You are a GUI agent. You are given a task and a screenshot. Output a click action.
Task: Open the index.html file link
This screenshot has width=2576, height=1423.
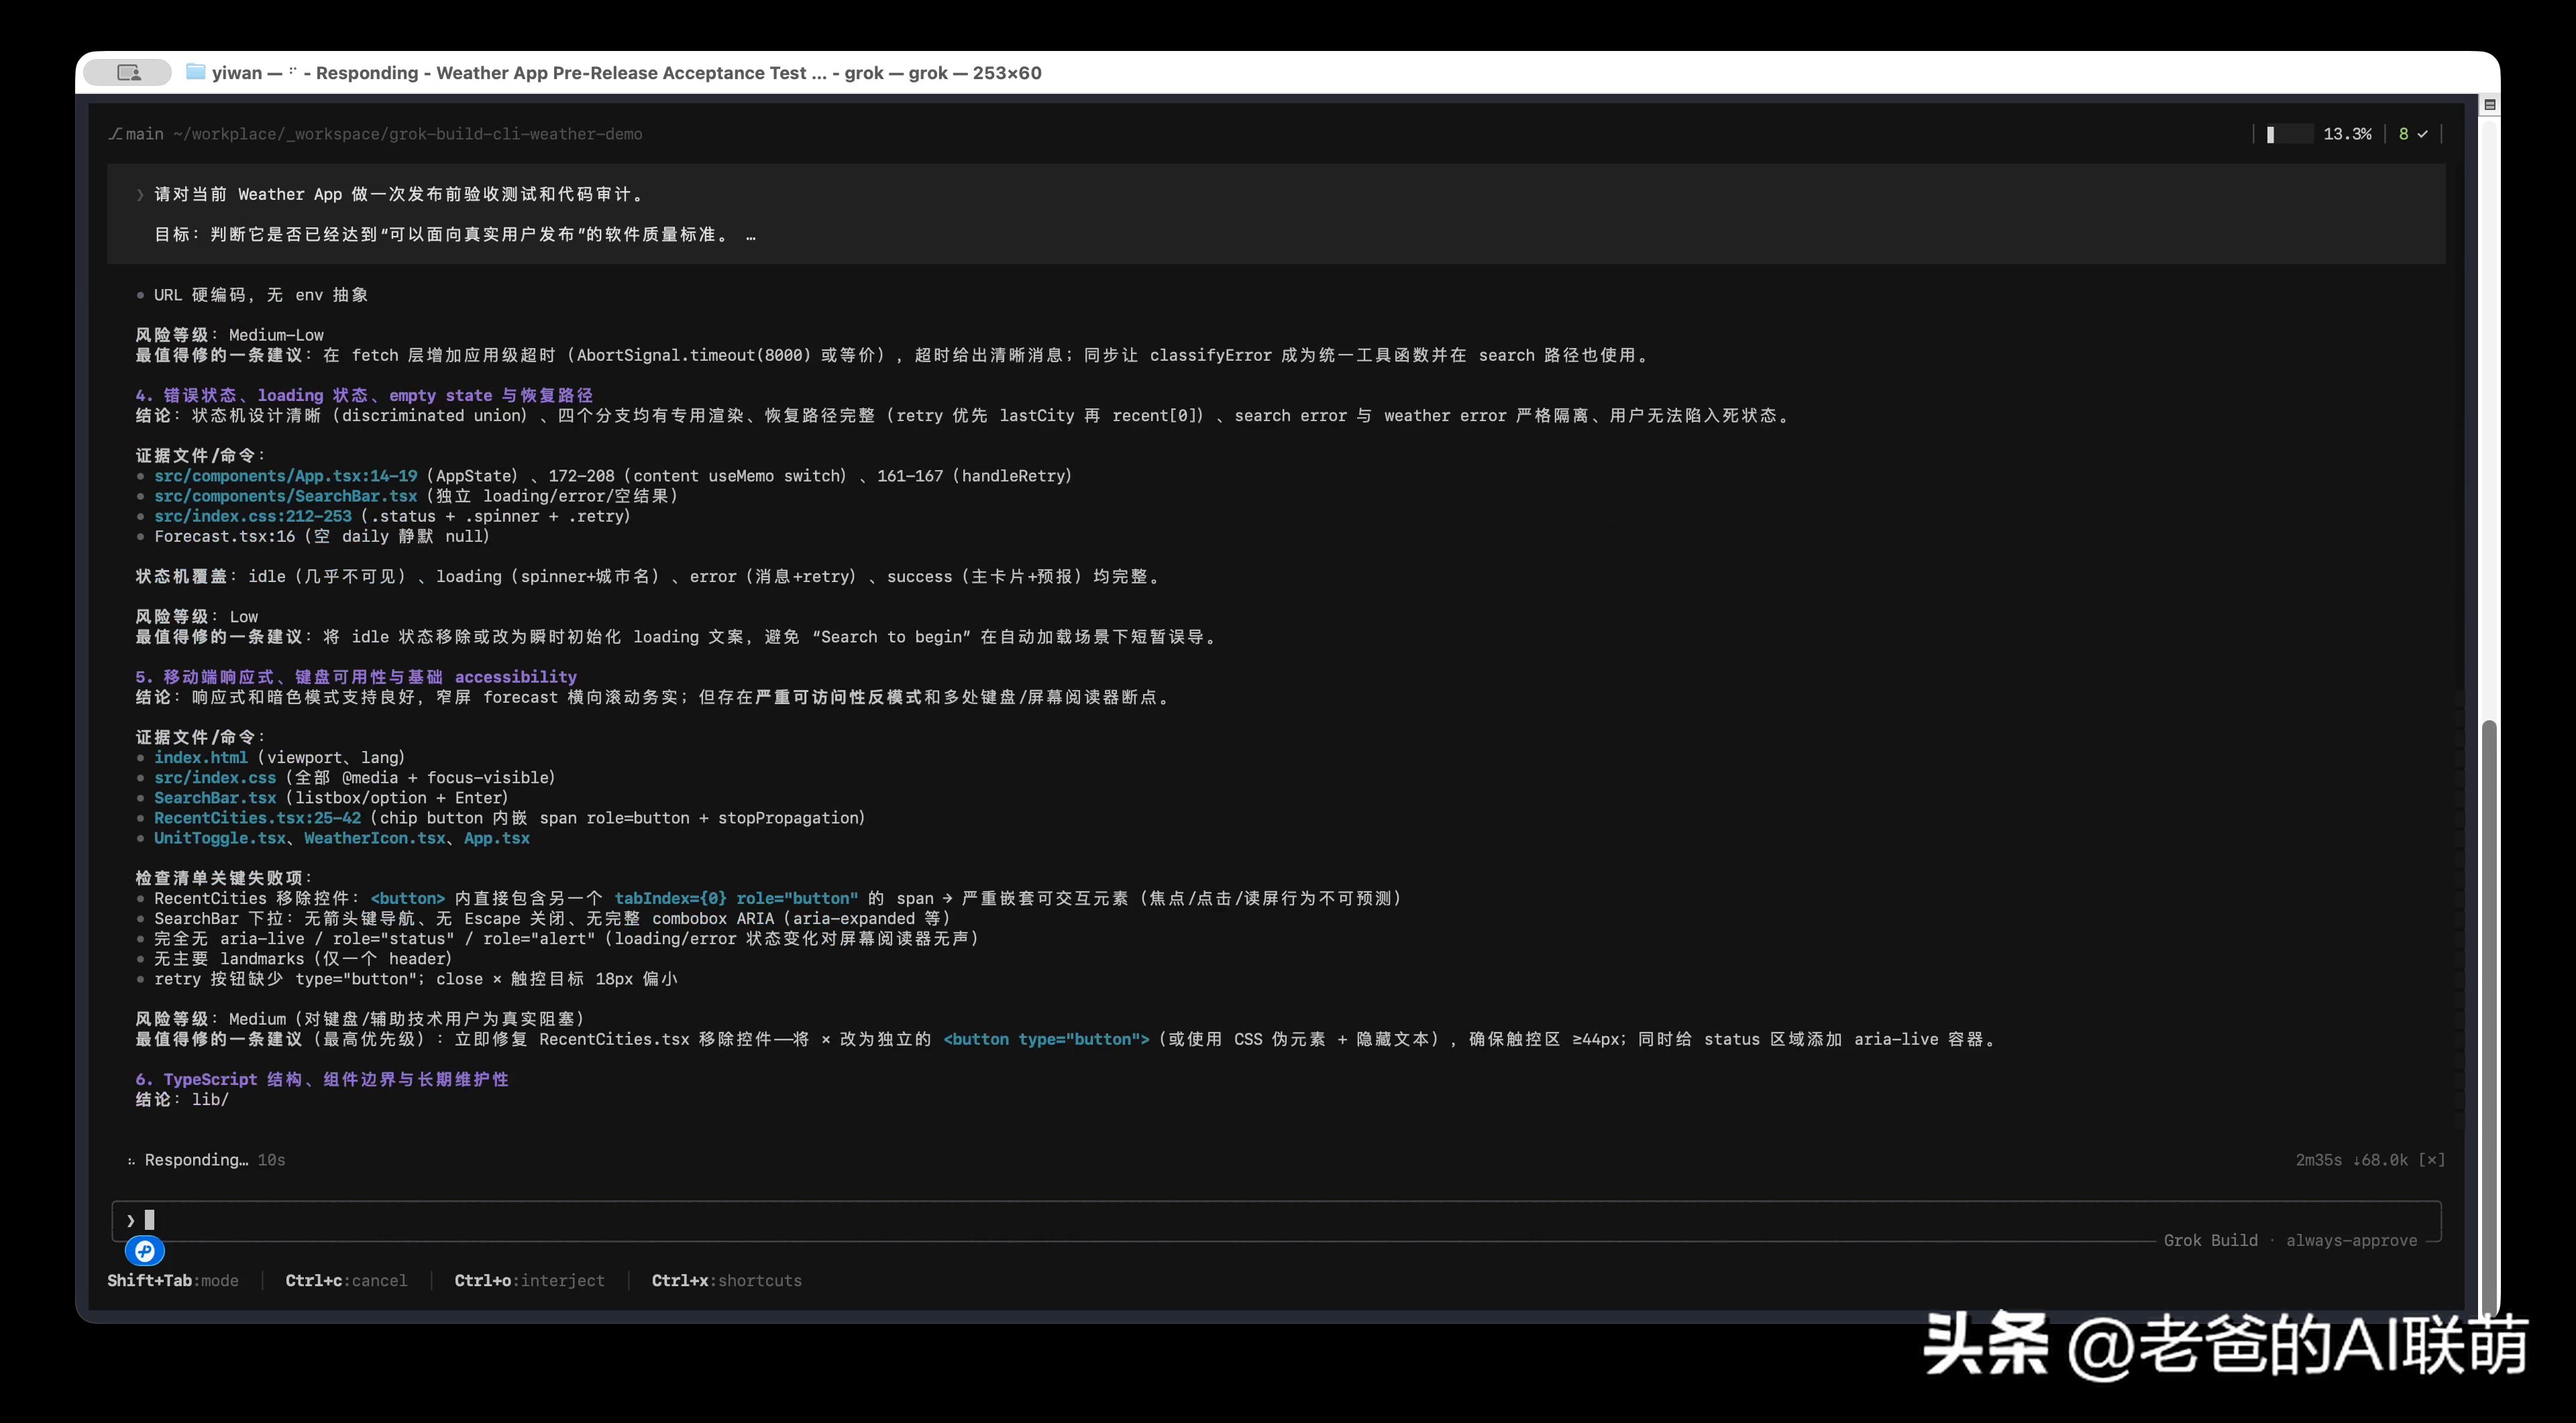click(x=200, y=758)
